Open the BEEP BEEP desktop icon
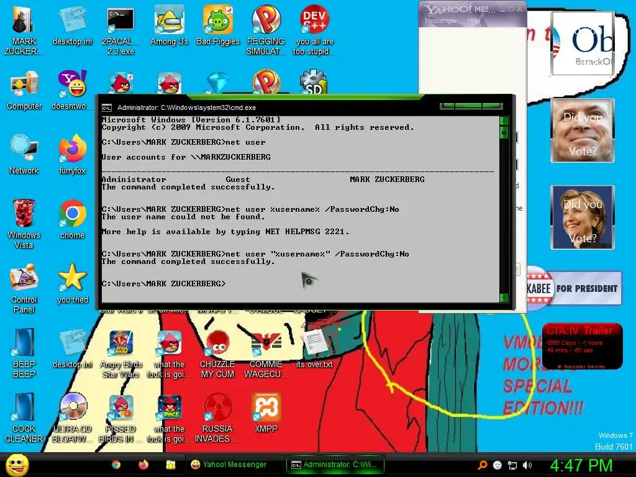 coord(24,353)
